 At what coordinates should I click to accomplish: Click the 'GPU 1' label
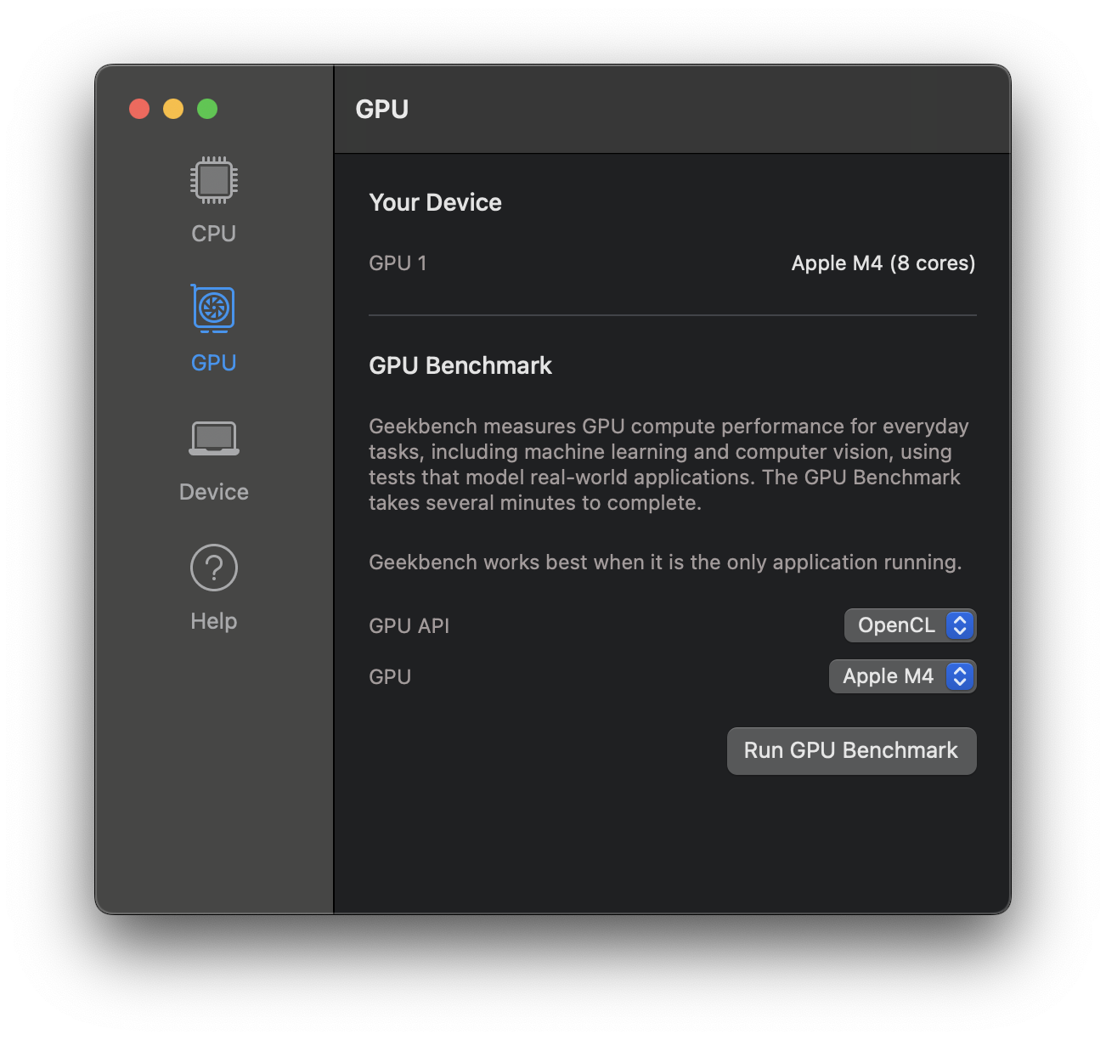398,263
